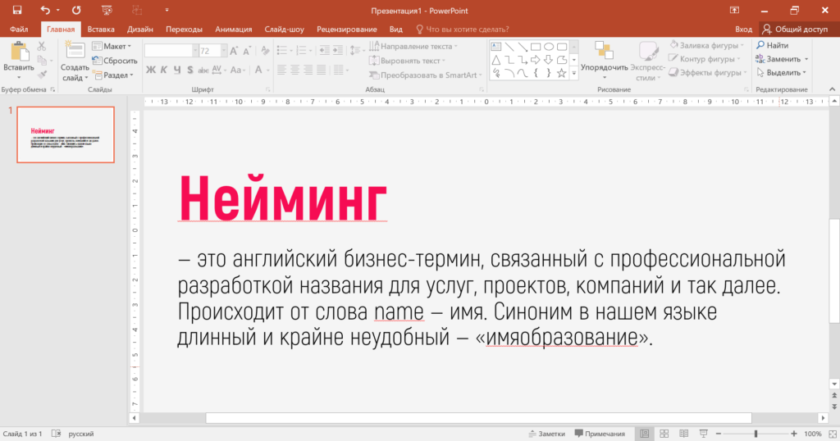Open the Примечания comments pane

tap(600, 434)
